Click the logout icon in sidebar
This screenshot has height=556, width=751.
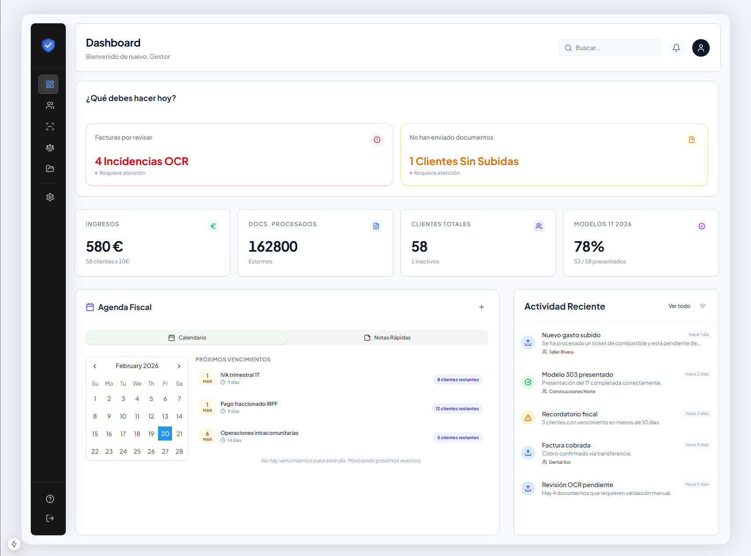[x=50, y=518]
